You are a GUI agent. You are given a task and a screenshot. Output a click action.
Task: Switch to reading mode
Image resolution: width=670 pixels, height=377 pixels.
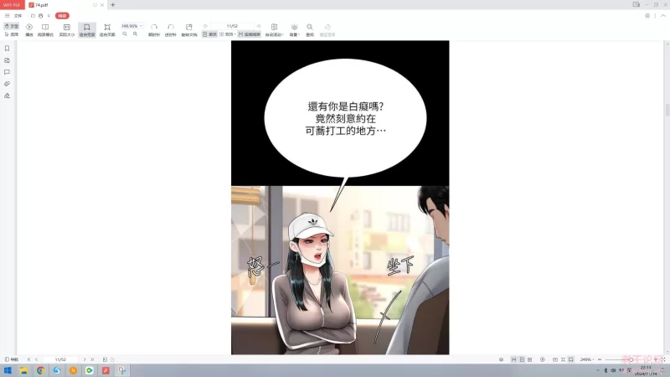(45, 30)
